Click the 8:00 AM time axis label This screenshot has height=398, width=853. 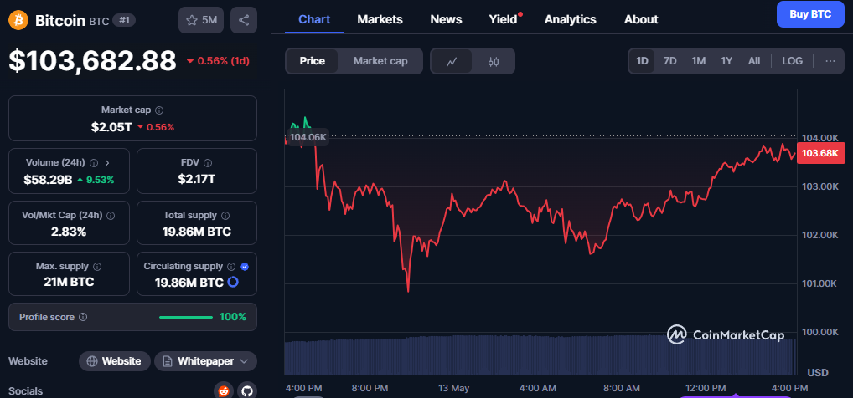click(622, 388)
